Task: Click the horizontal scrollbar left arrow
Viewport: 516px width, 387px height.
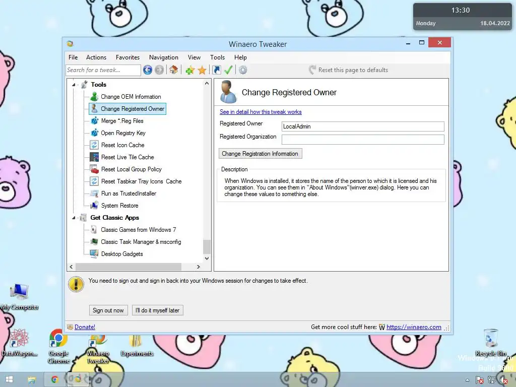Action: [x=72, y=267]
